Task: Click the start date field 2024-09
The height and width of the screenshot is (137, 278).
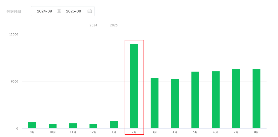Action: click(45, 11)
